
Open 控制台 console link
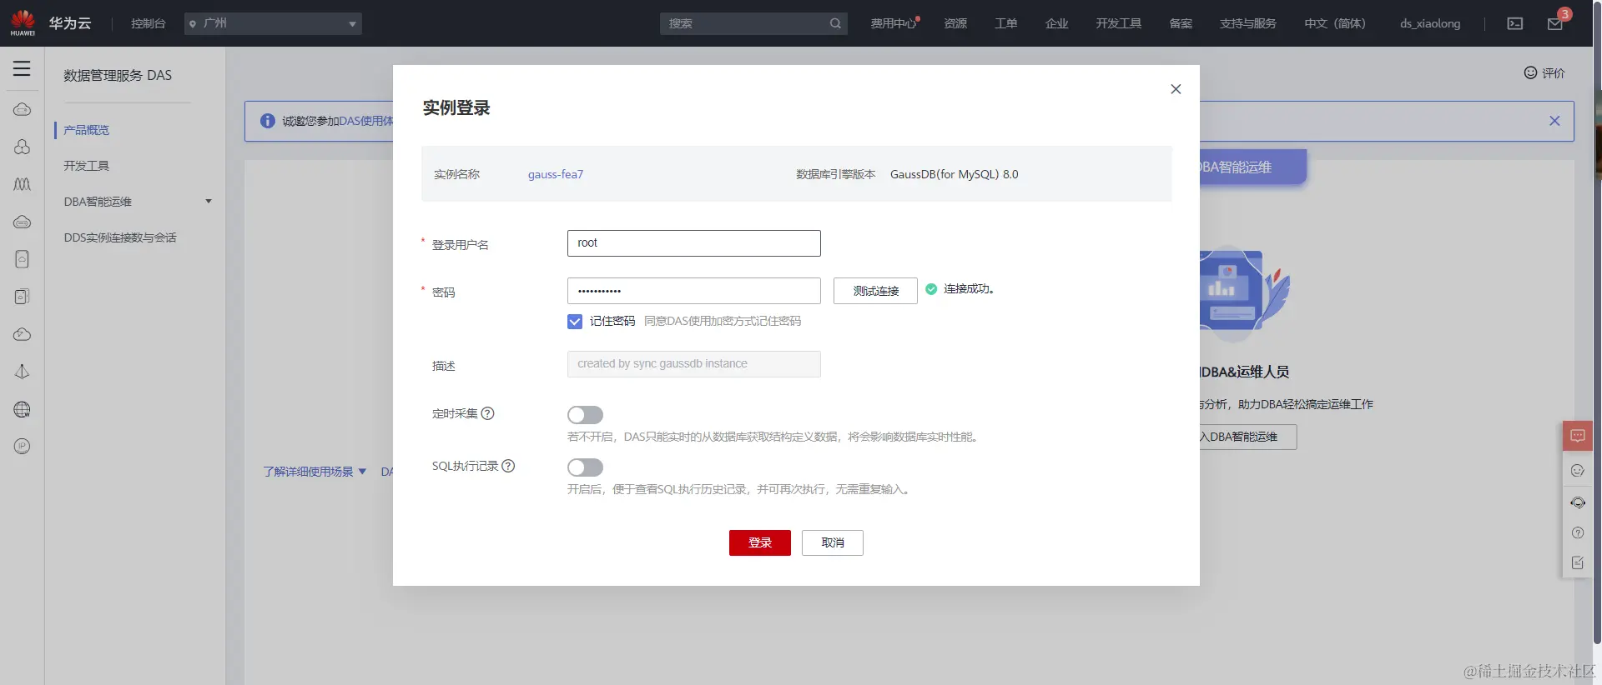point(149,23)
